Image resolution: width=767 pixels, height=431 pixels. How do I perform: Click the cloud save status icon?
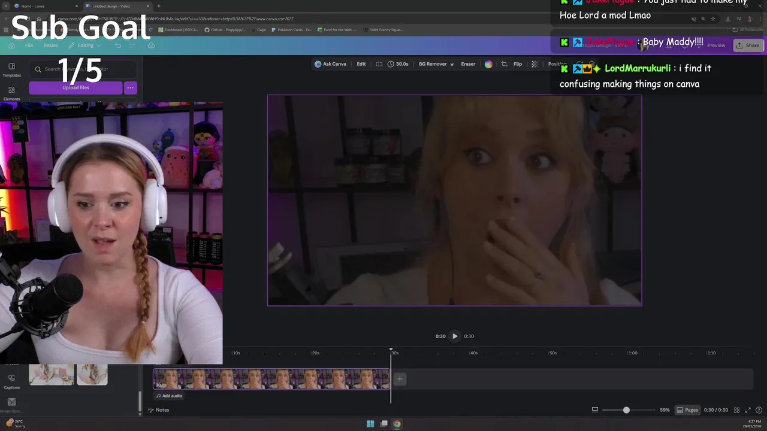click(x=151, y=45)
